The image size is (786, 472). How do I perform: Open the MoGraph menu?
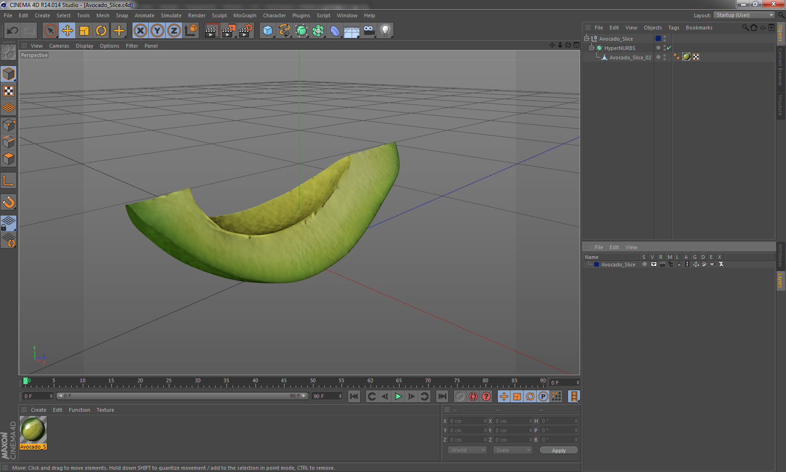click(x=245, y=15)
